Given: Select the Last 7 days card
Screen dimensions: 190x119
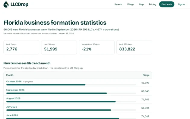Looking at the screenshot, I should (x=21, y=47).
